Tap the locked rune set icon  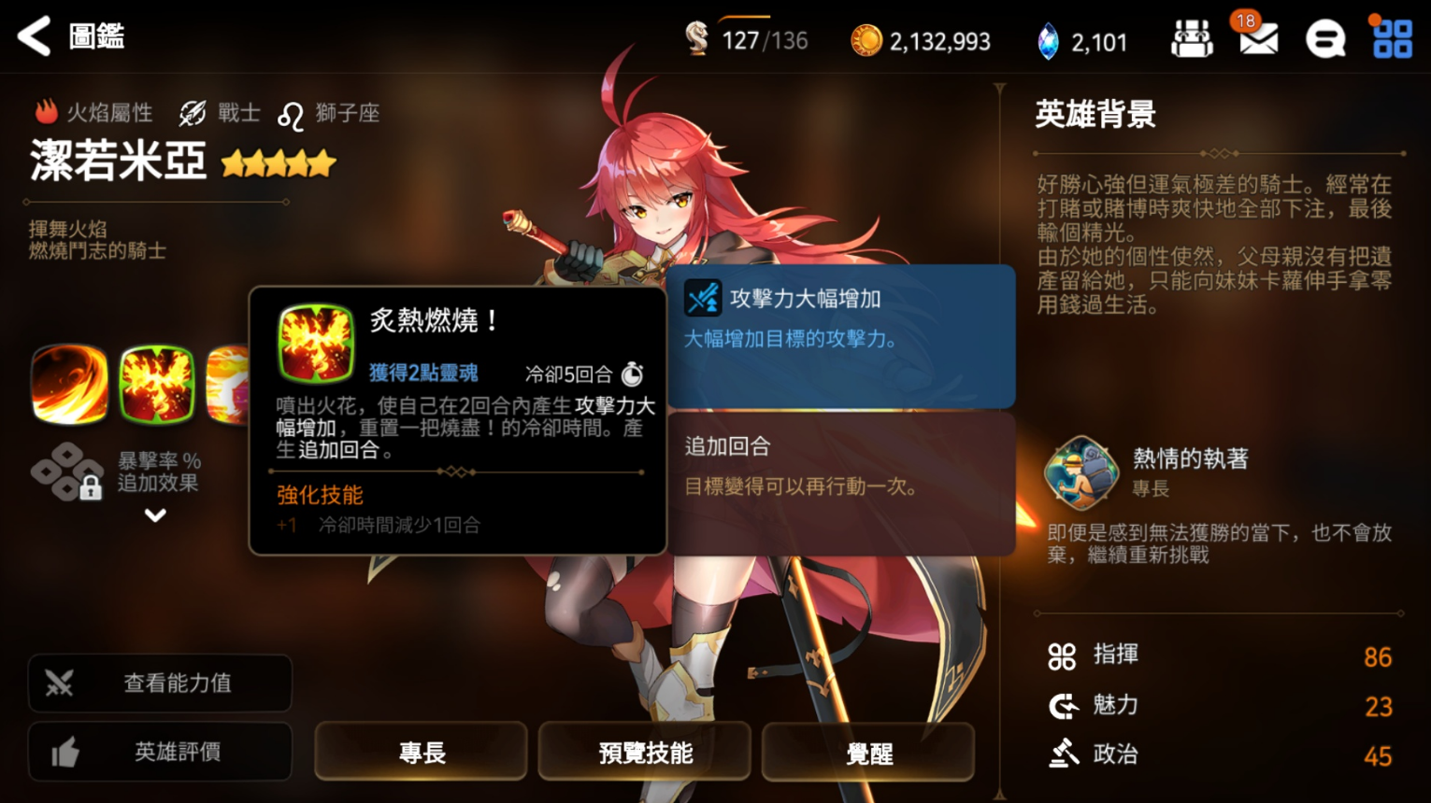(67, 472)
